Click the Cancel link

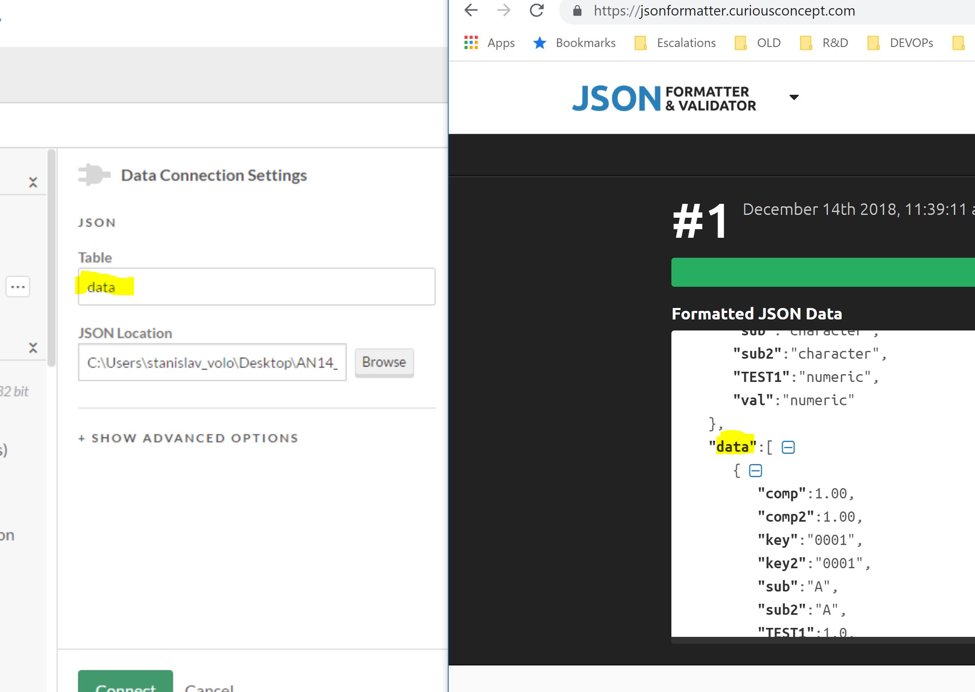(209, 686)
